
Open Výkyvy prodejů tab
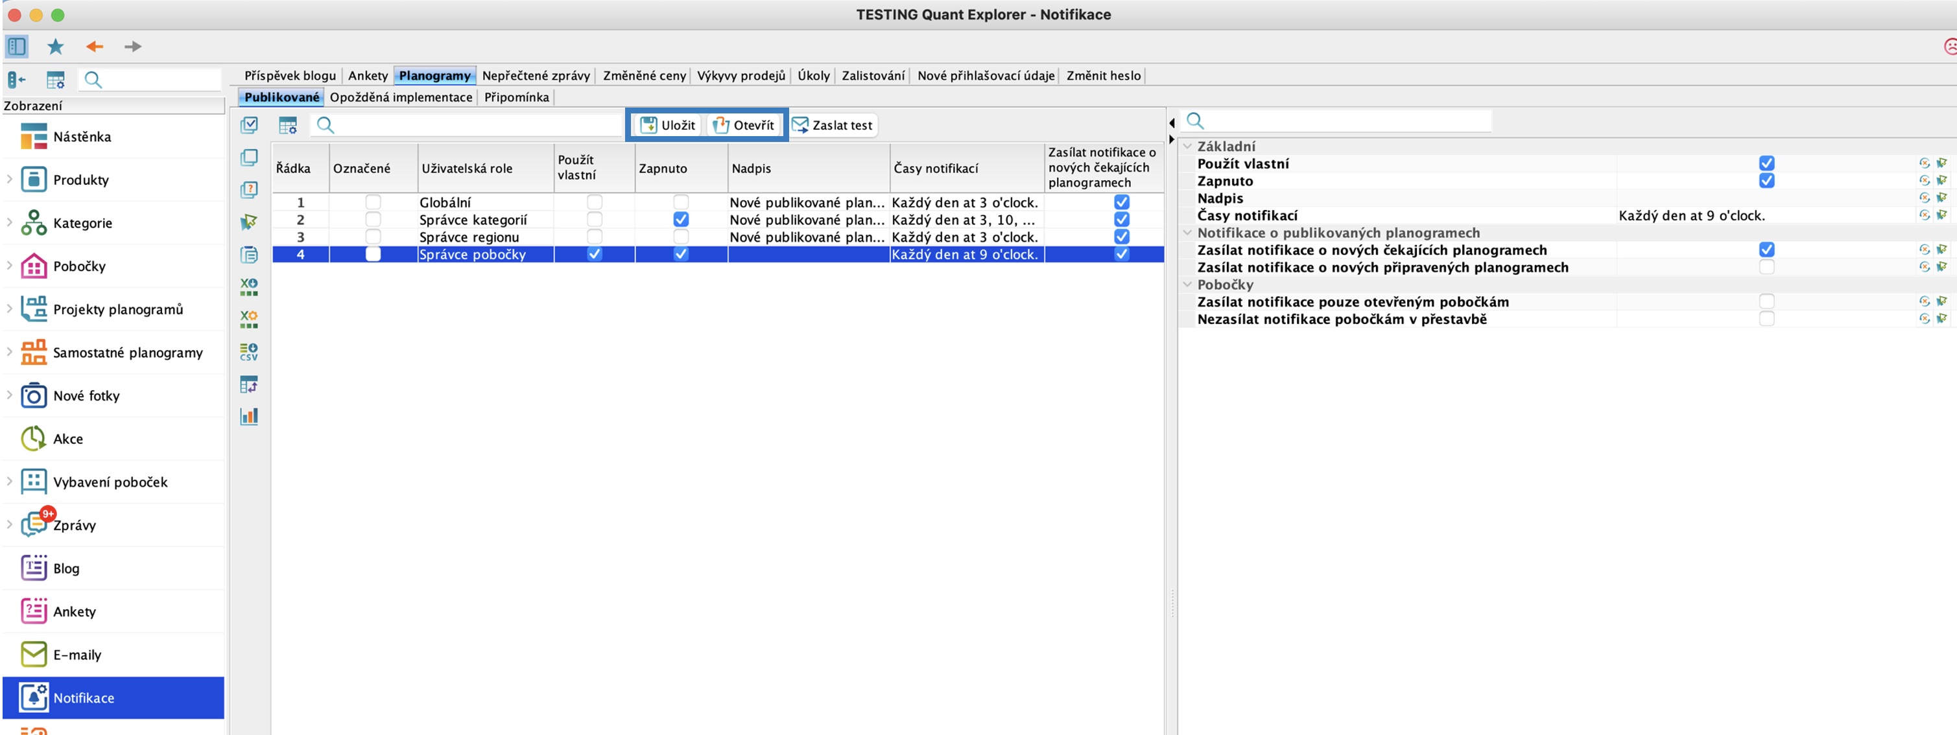point(741,75)
